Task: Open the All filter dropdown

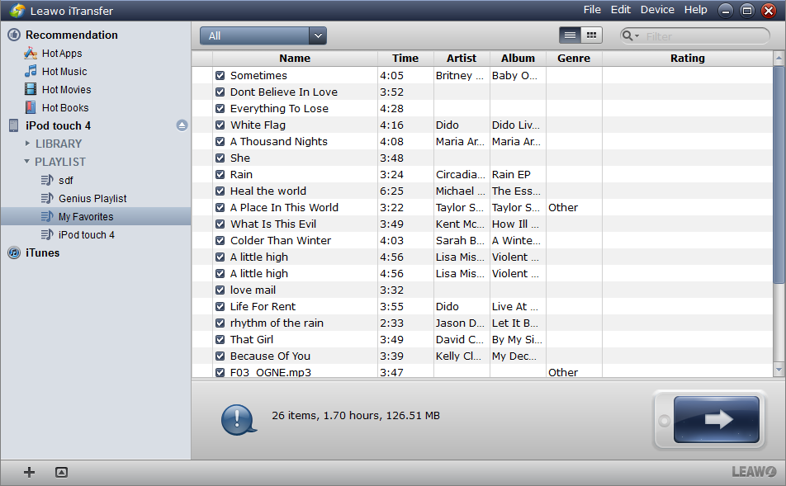Action: click(263, 35)
